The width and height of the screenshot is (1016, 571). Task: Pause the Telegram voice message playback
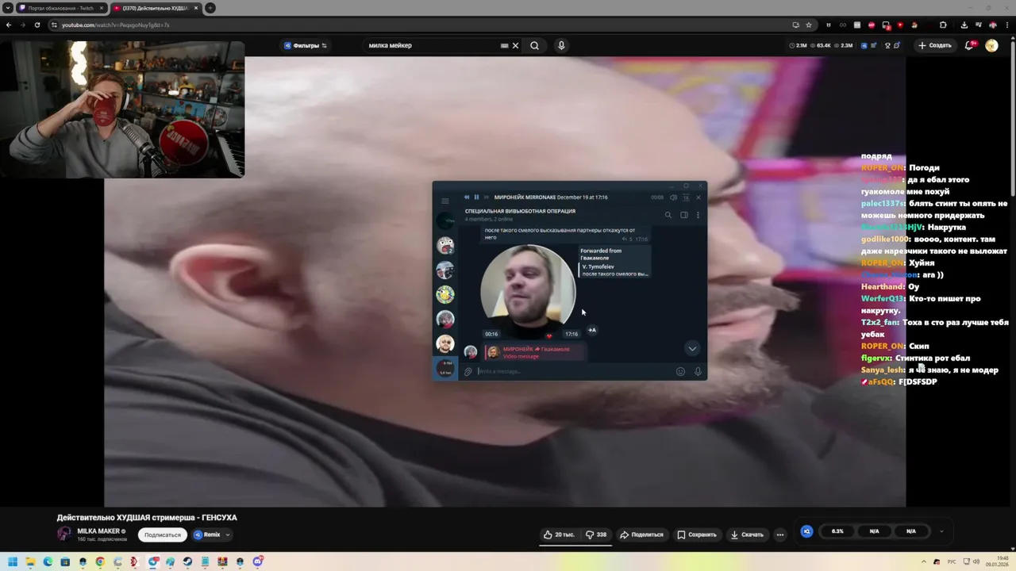point(476,197)
